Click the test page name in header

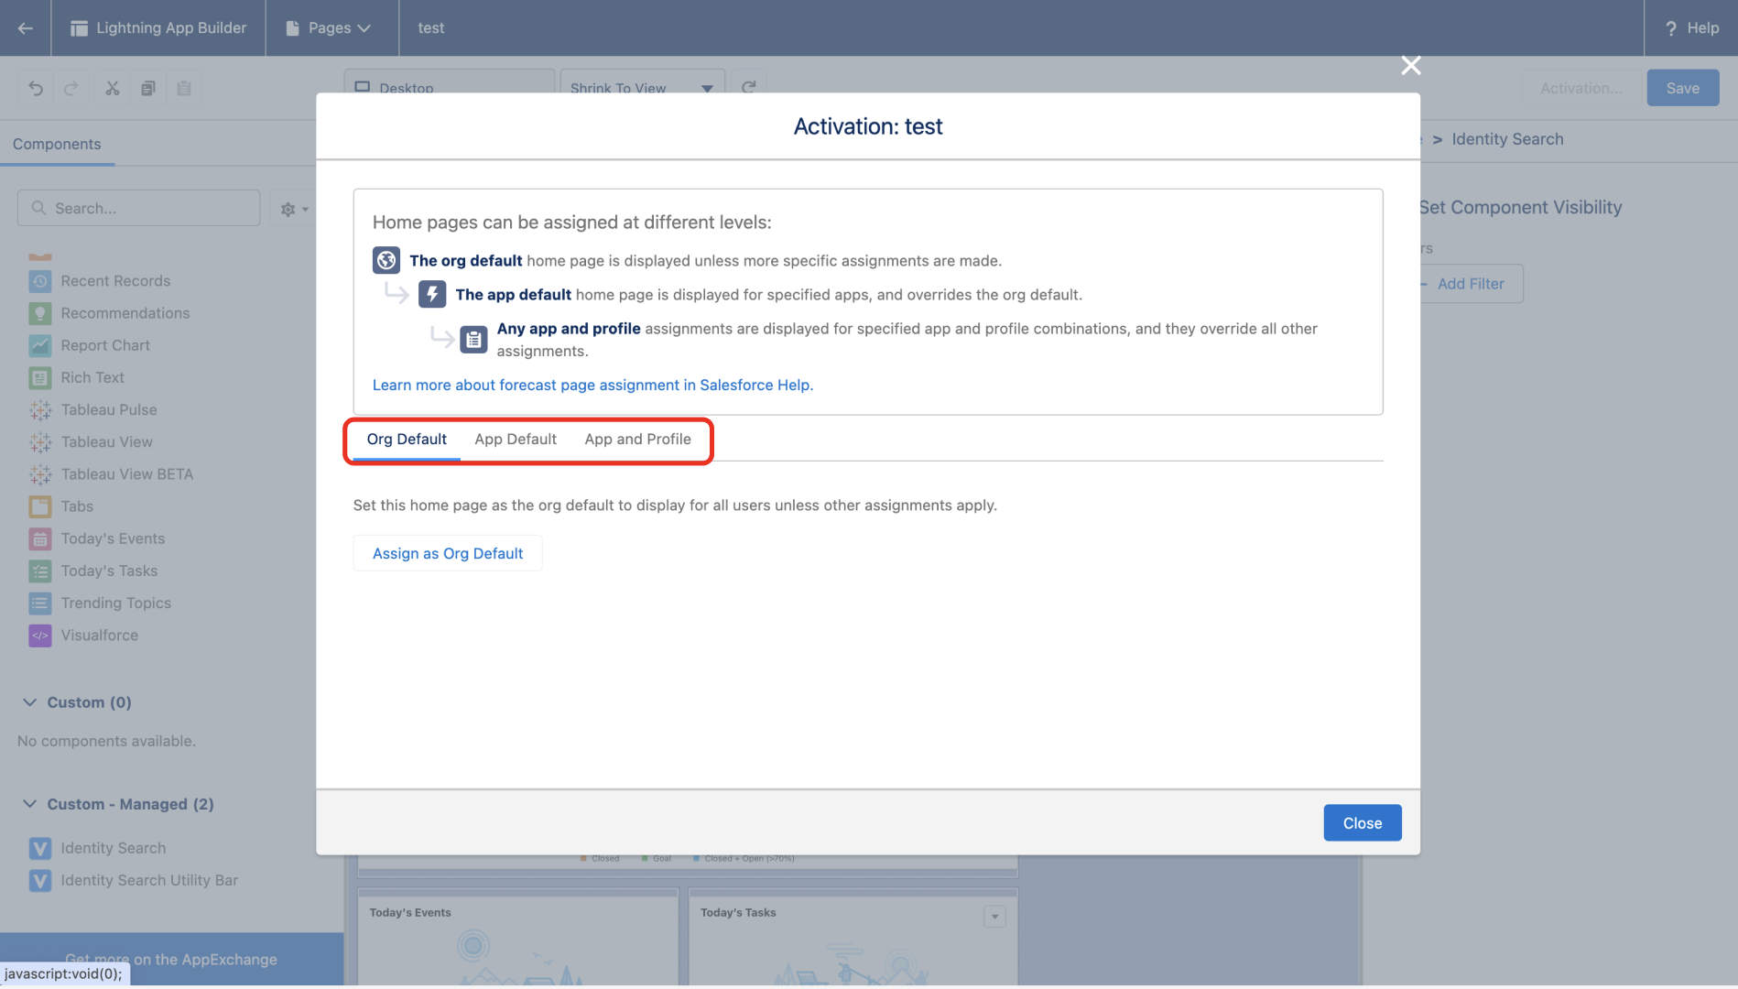click(431, 28)
